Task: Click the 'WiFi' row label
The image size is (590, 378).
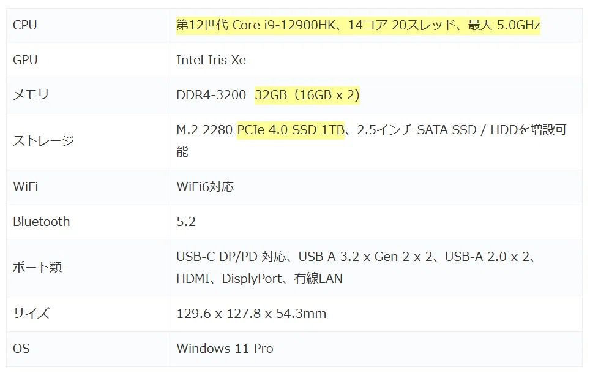Action: 26,187
